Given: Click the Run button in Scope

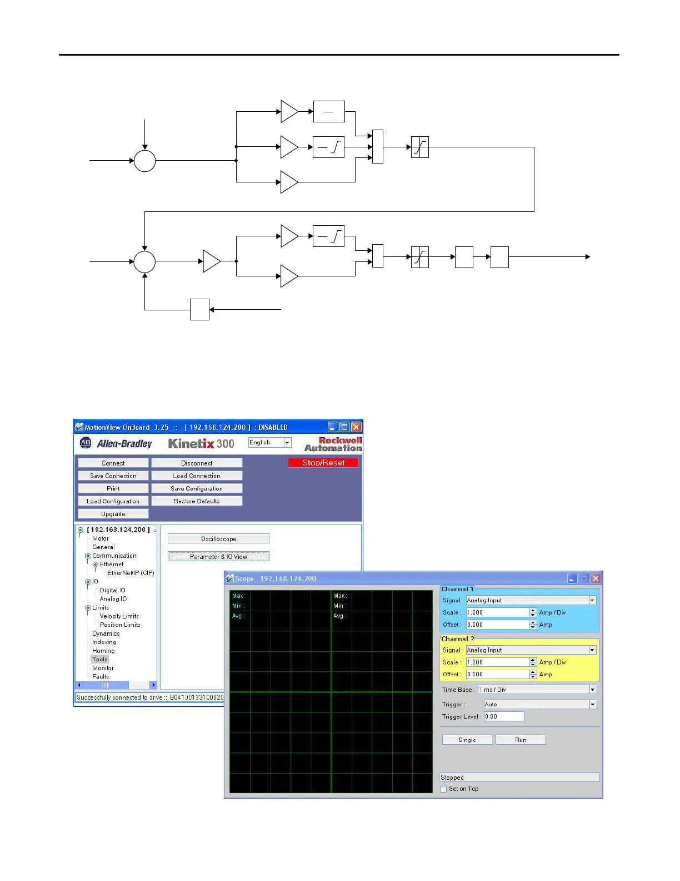Looking at the screenshot, I should coord(521,740).
